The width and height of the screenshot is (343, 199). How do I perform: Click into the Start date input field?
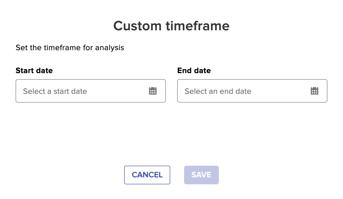click(x=91, y=91)
